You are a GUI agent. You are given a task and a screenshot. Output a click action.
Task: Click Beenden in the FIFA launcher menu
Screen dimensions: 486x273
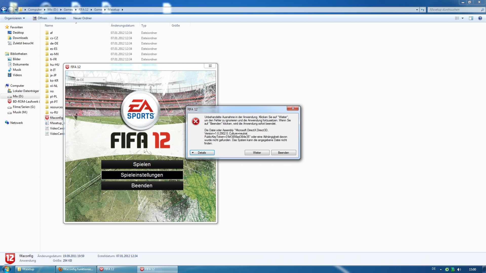pos(142,185)
